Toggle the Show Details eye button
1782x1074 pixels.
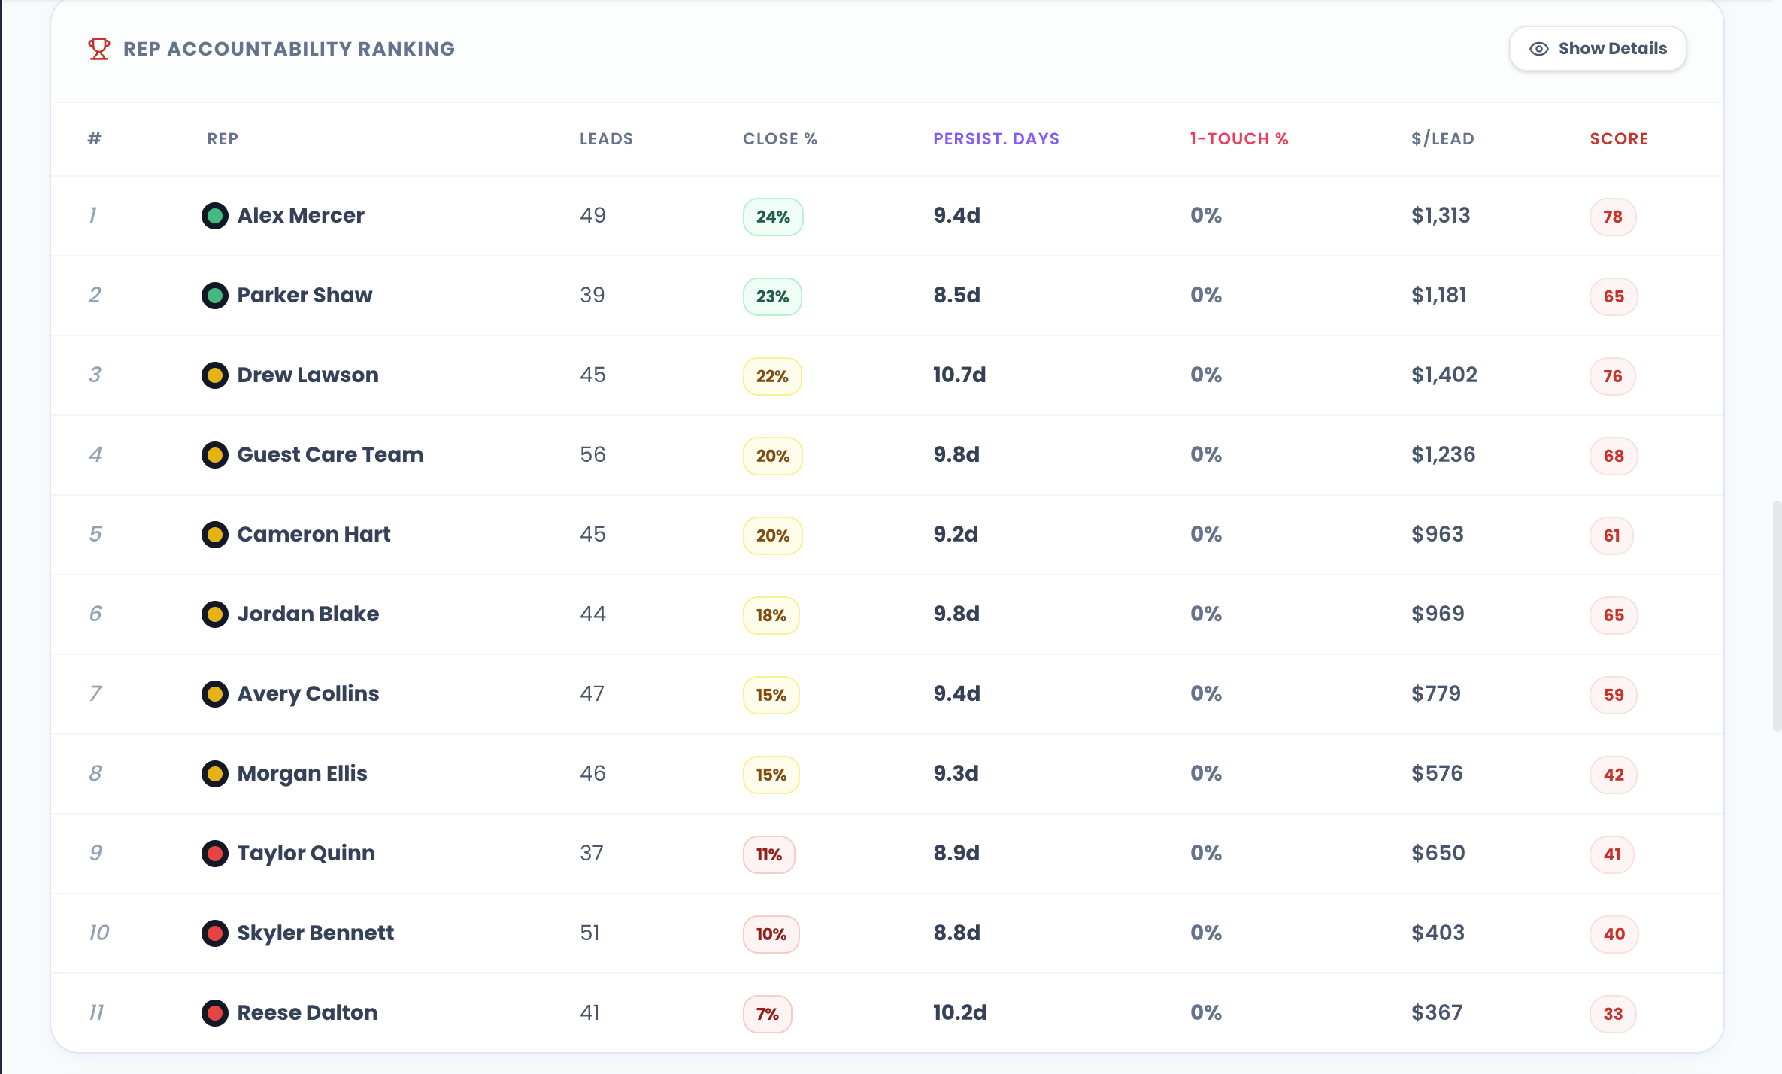[1598, 49]
